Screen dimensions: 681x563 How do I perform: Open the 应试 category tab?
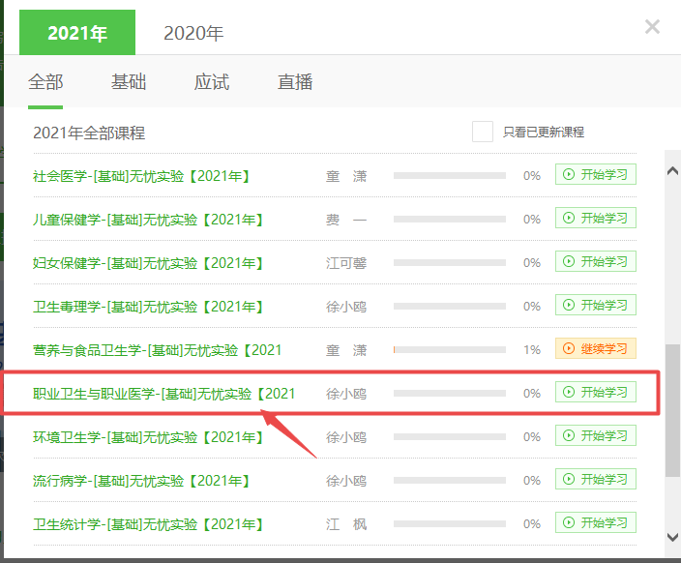click(x=212, y=82)
